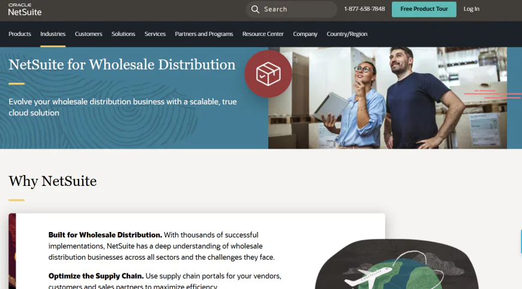Click the magnifying glass search icon

(x=255, y=10)
